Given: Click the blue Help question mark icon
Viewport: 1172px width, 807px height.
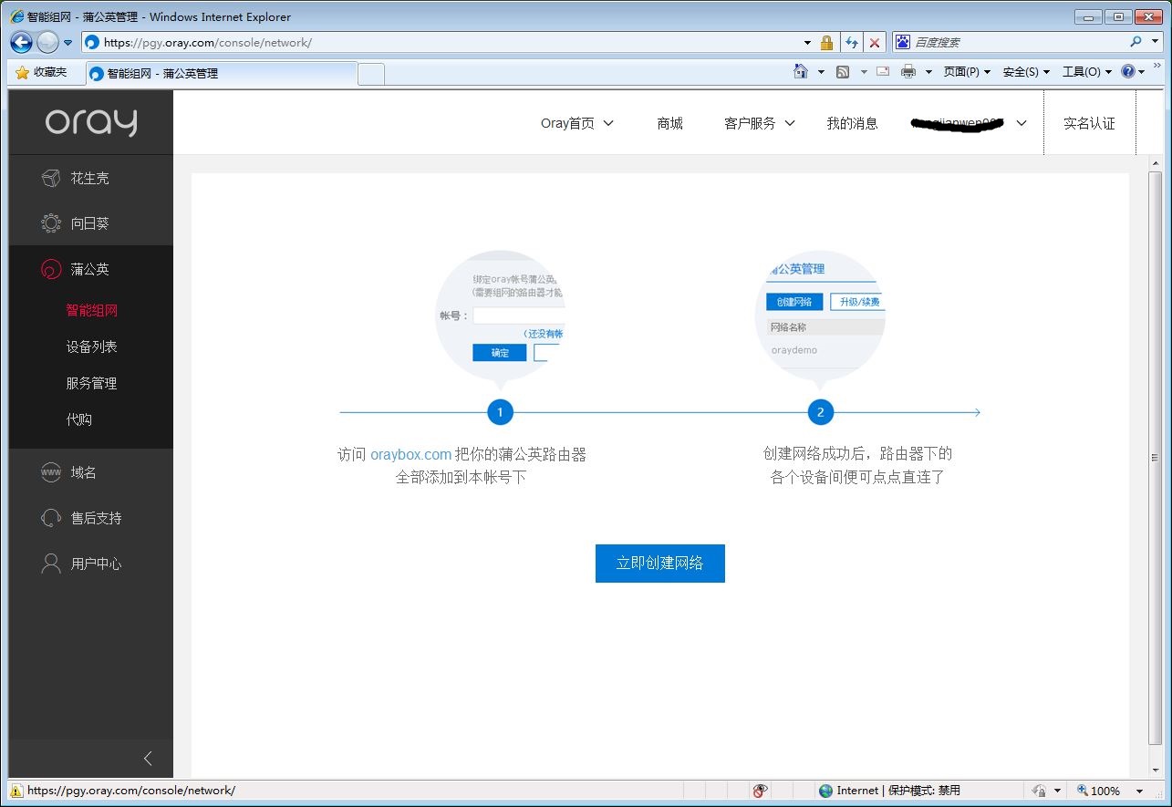Looking at the screenshot, I should 1128,71.
